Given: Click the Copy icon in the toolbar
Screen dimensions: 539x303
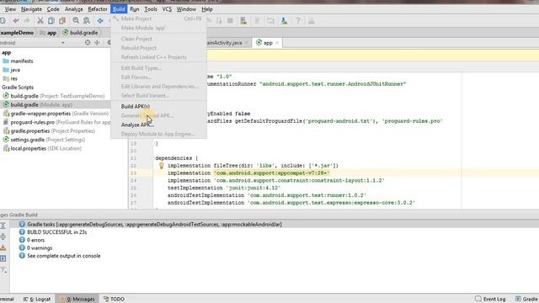Looking at the screenshot, I should point(51,21).
